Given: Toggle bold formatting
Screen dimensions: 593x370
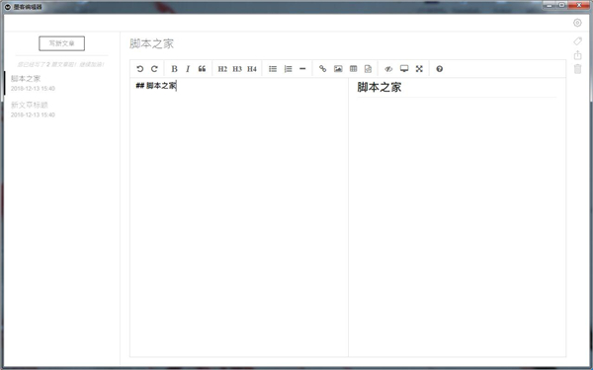Looking at the screenshot, I should [174, 69].
